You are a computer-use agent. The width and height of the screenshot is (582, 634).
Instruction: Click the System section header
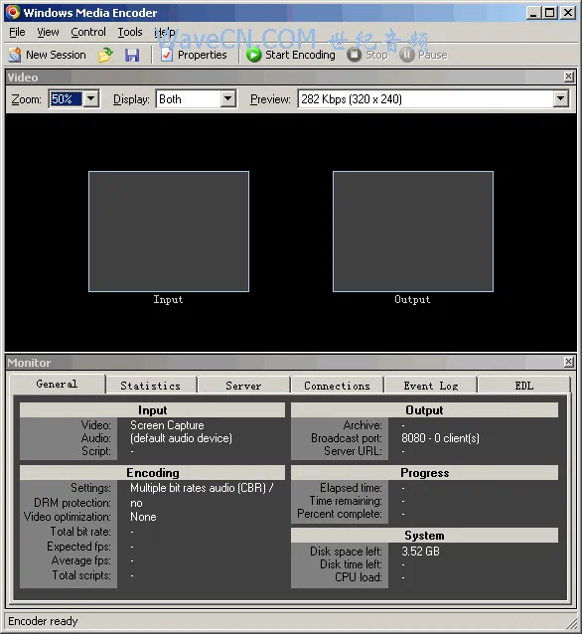[424, 536]
